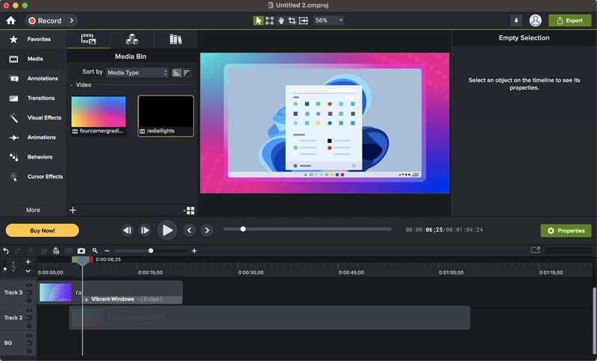Click the Export button

coord(569,21)
